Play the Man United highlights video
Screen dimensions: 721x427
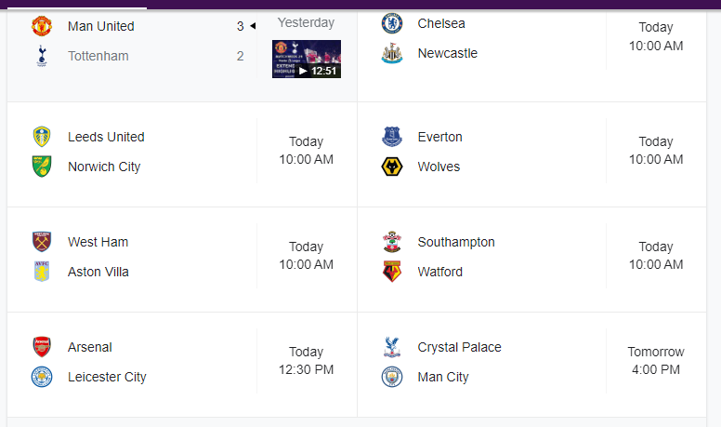point(307,59)
